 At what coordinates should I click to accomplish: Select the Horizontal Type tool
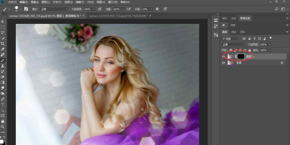tap(3, 105)
